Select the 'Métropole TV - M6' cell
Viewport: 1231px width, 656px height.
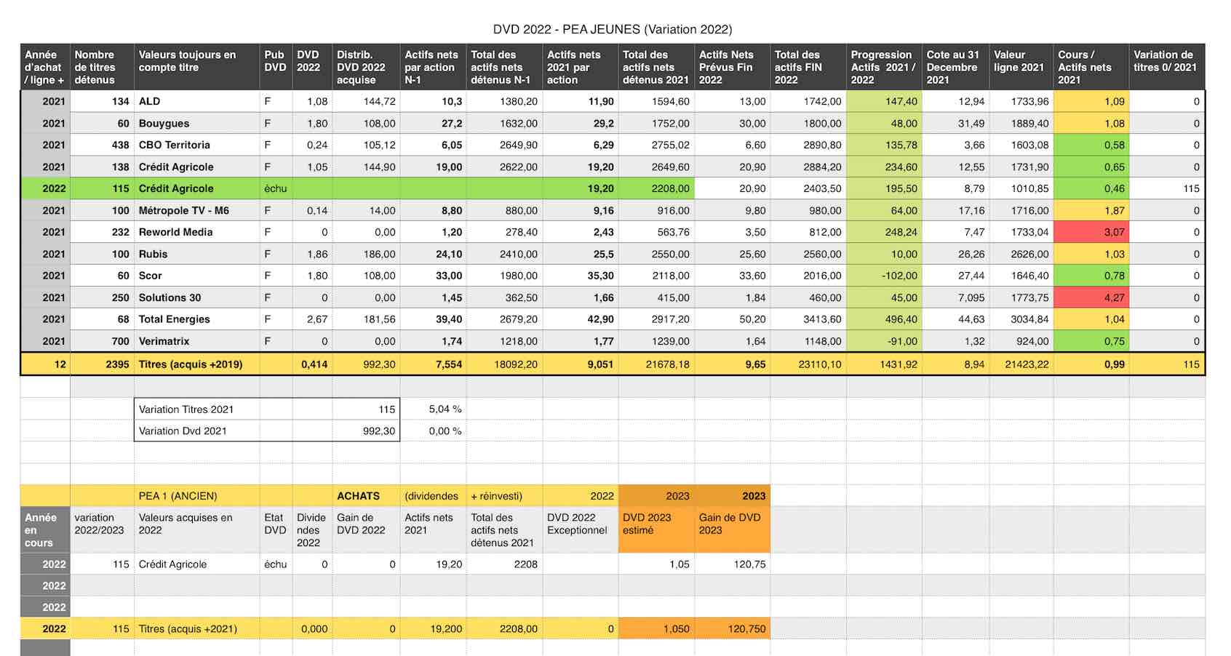[x=196, y=210]
